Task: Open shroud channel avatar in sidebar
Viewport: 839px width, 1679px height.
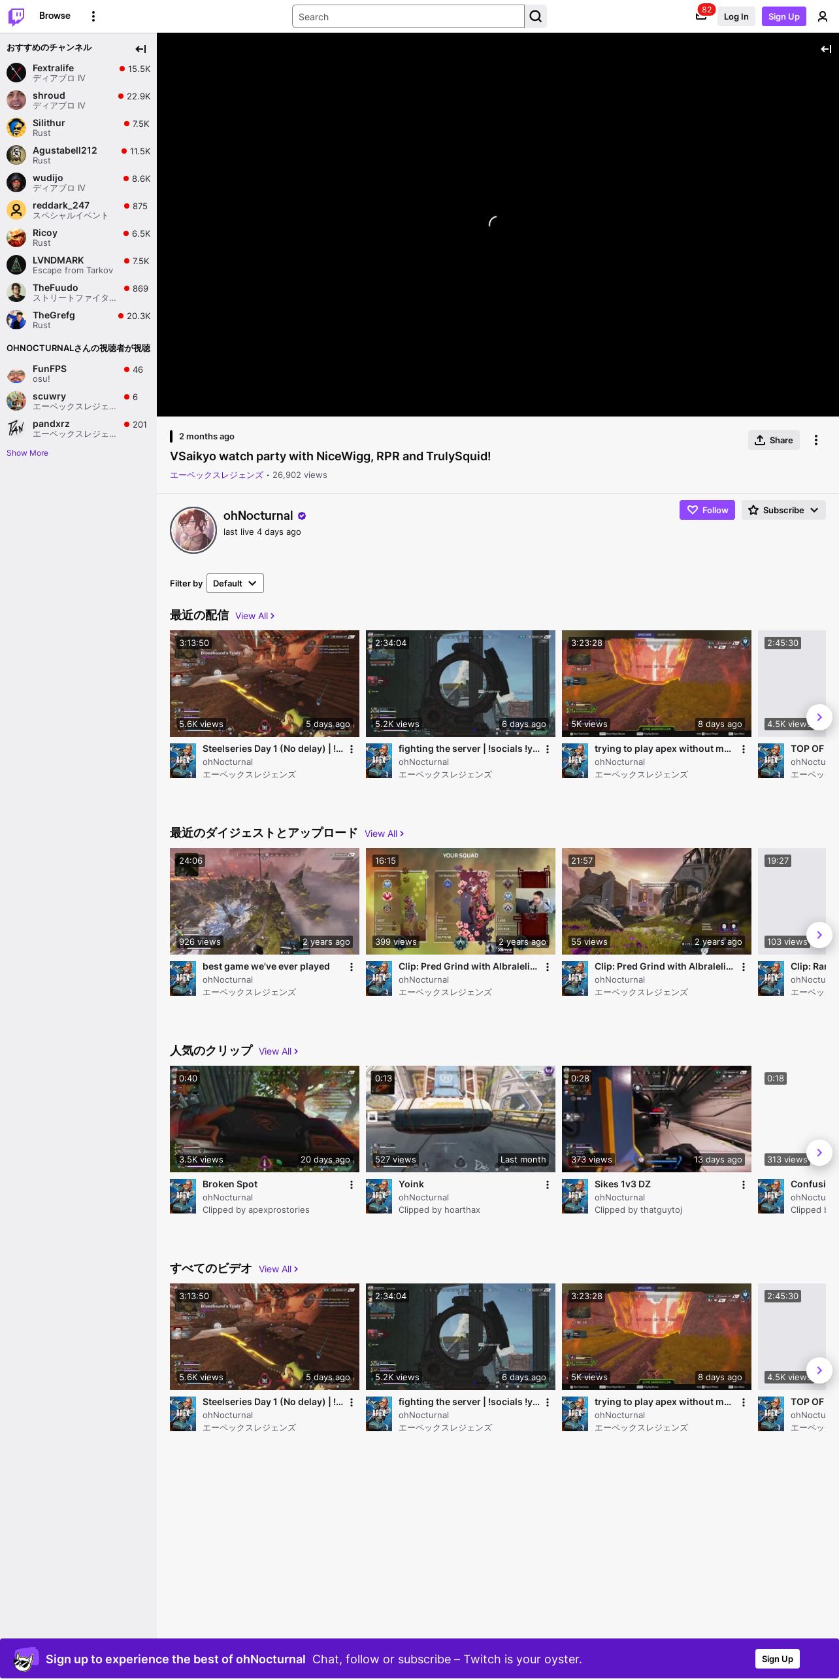Action: [16, 100]
